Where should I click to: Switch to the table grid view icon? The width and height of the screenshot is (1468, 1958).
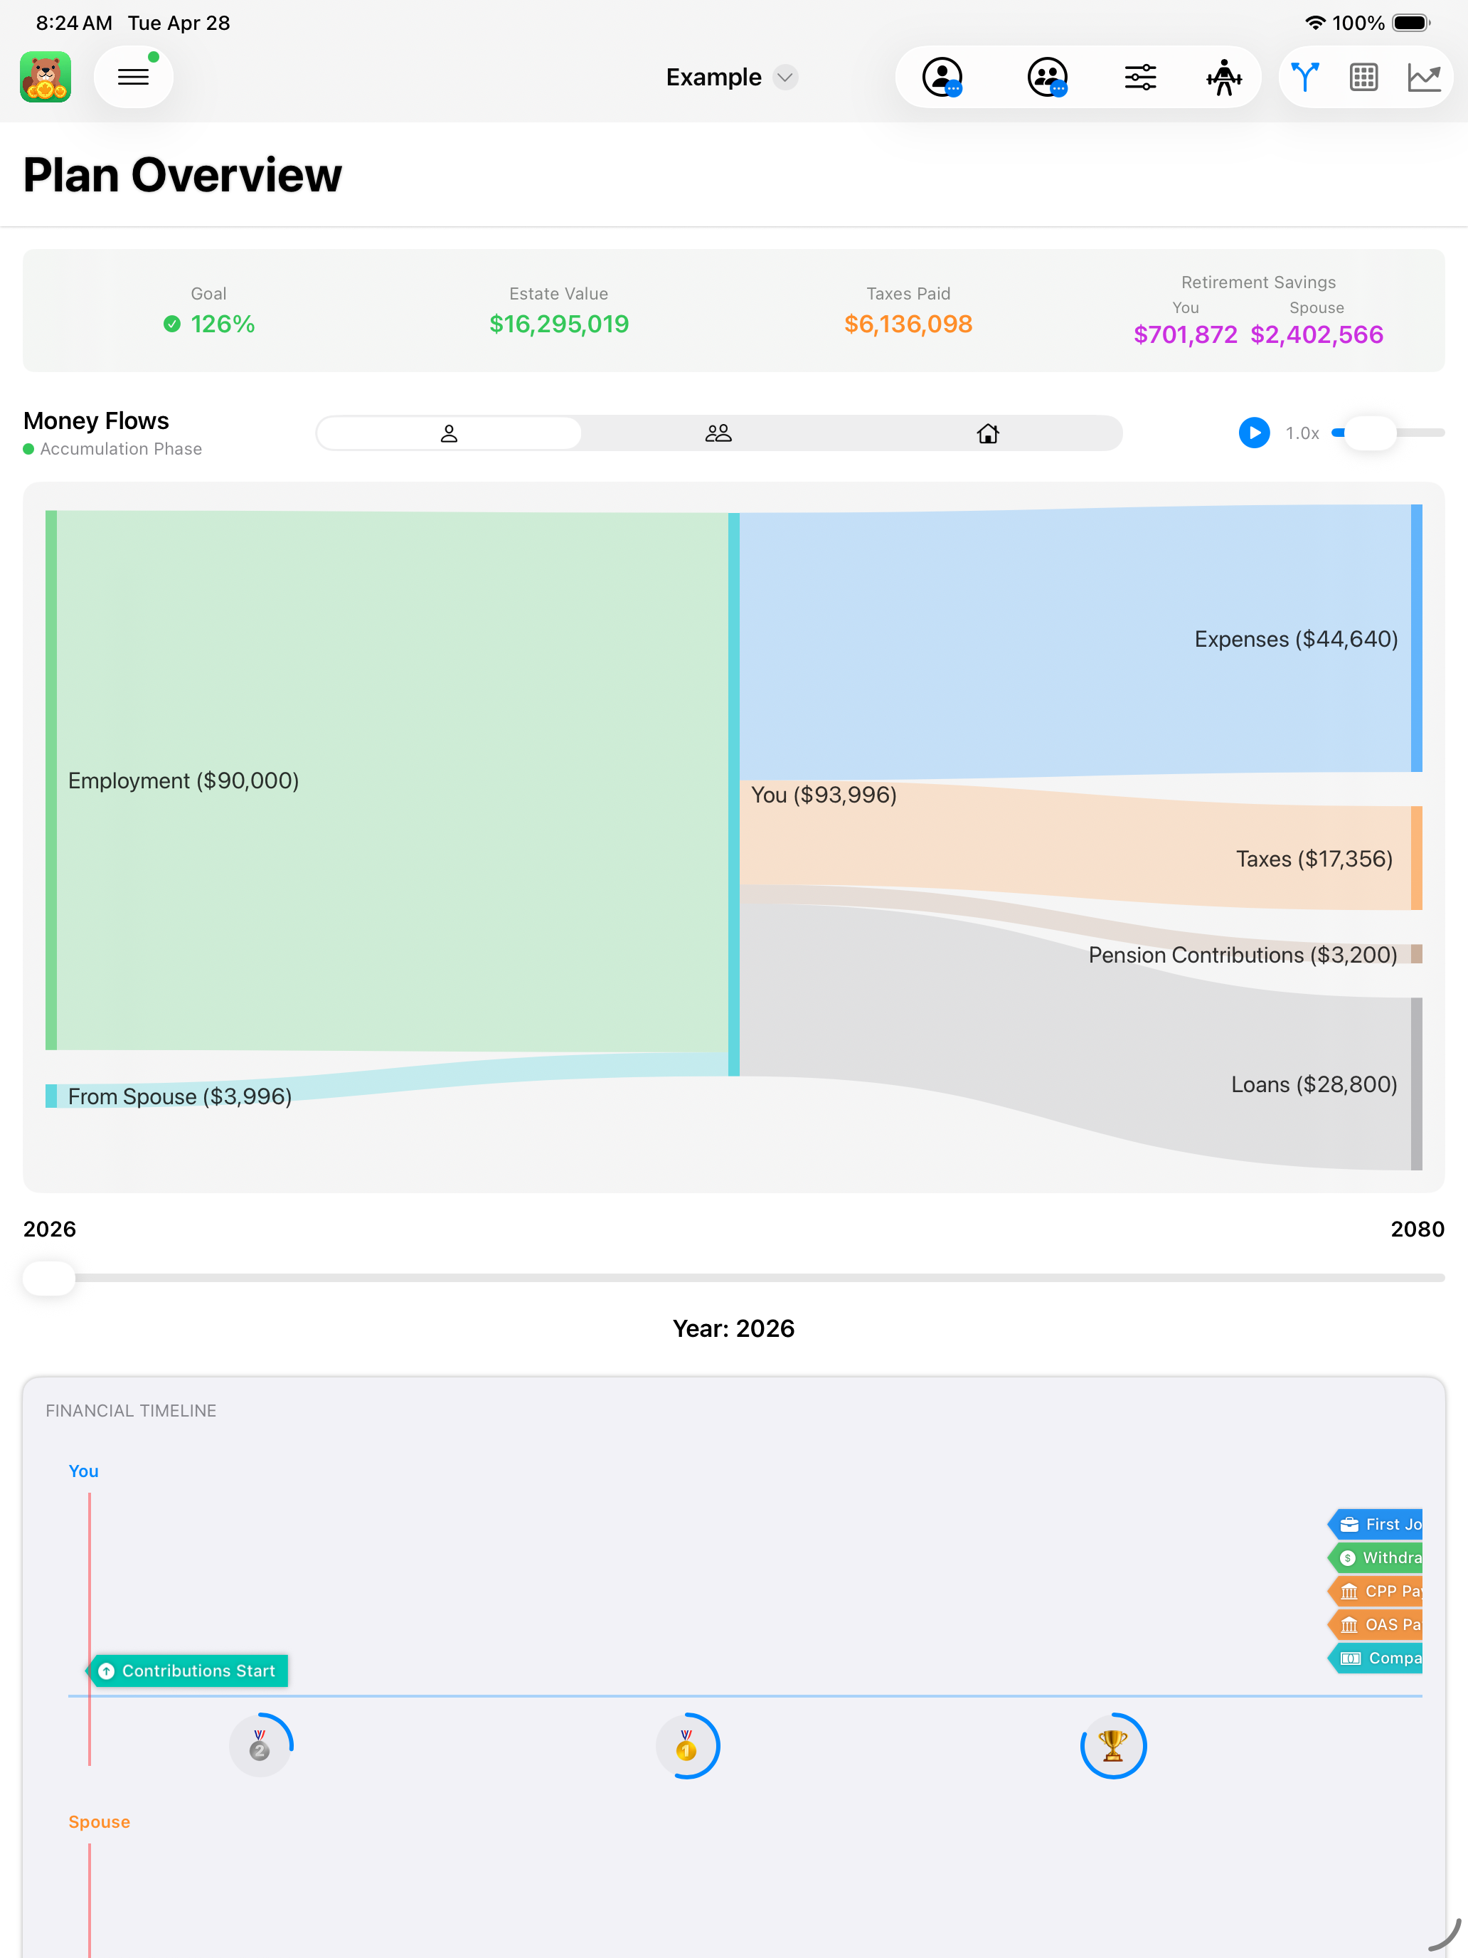click(1363, 77)
